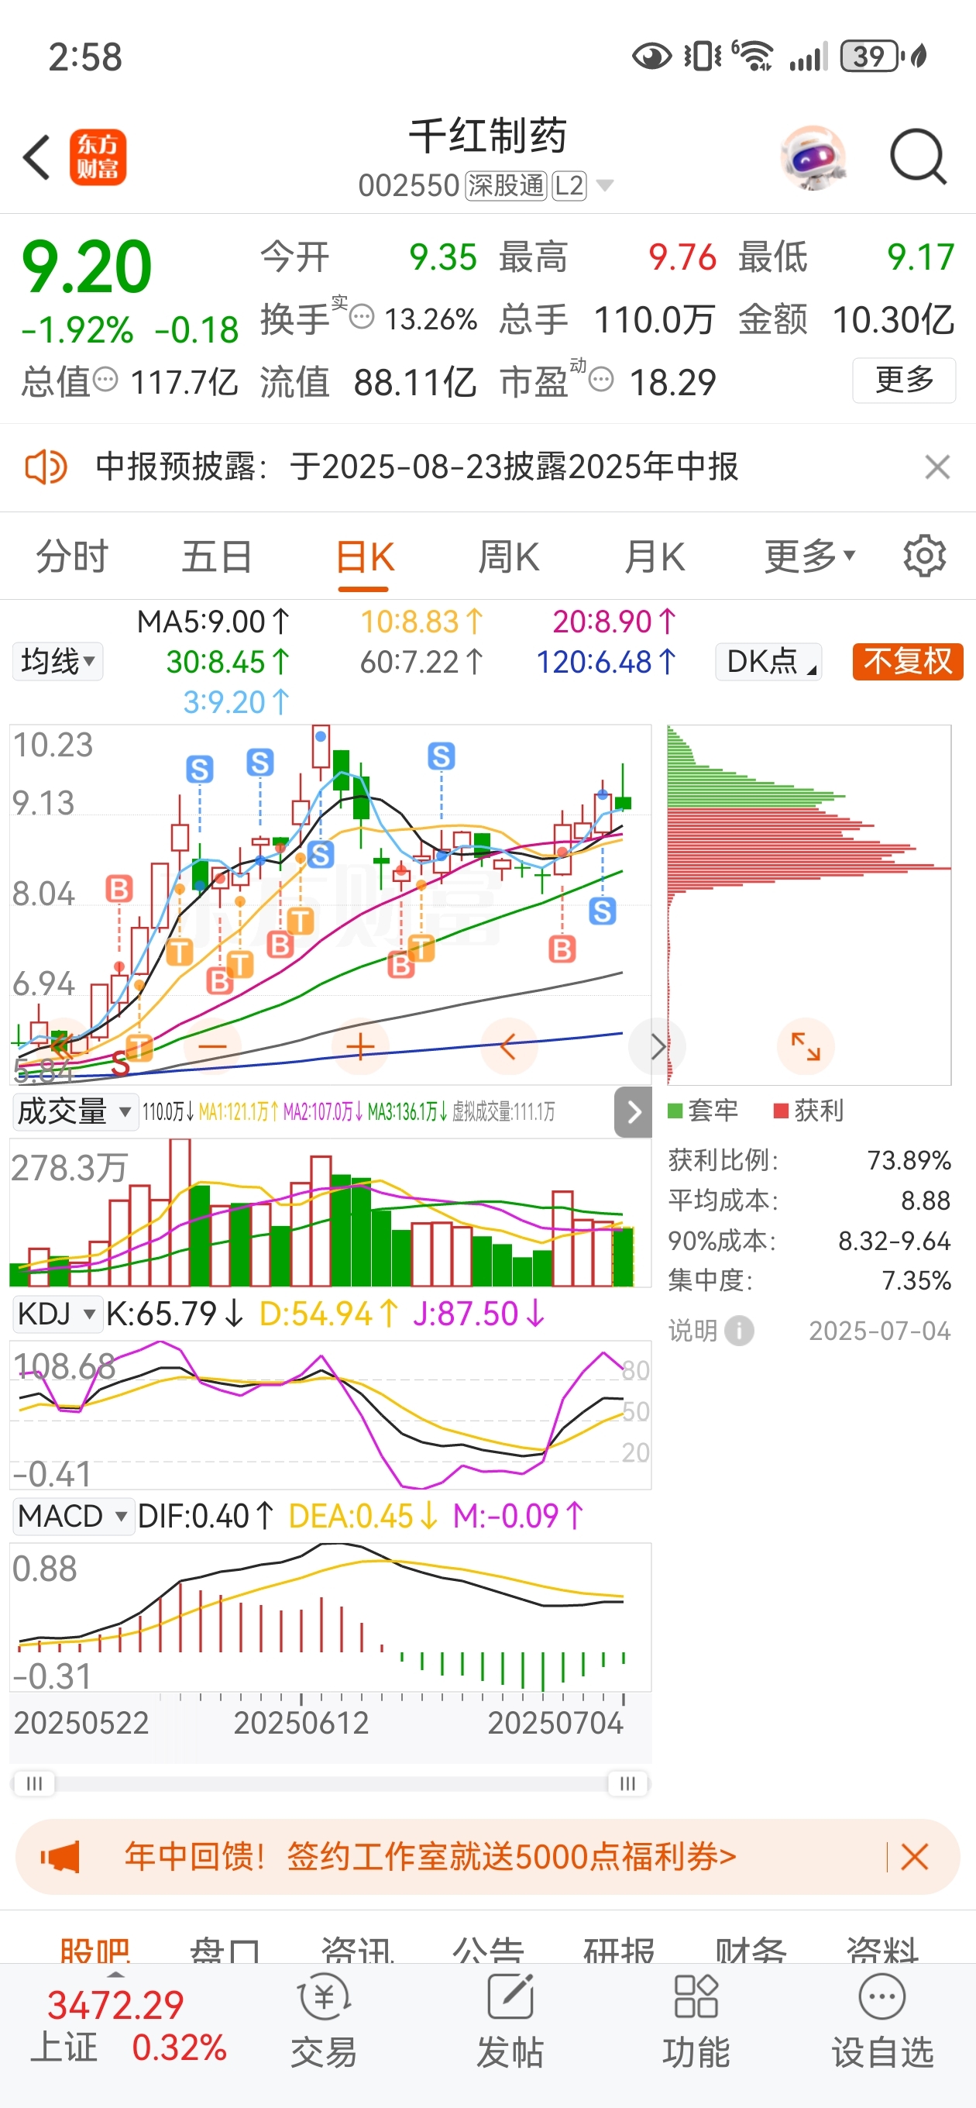
Task: Tap the MA5:9.00 label
Action: click(214, 622)
